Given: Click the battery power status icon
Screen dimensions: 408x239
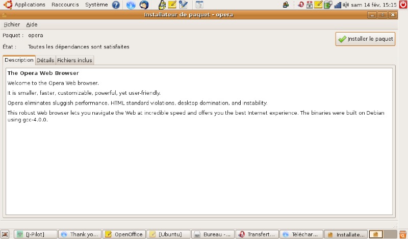Looking at the screenshot, I should 327,5.
